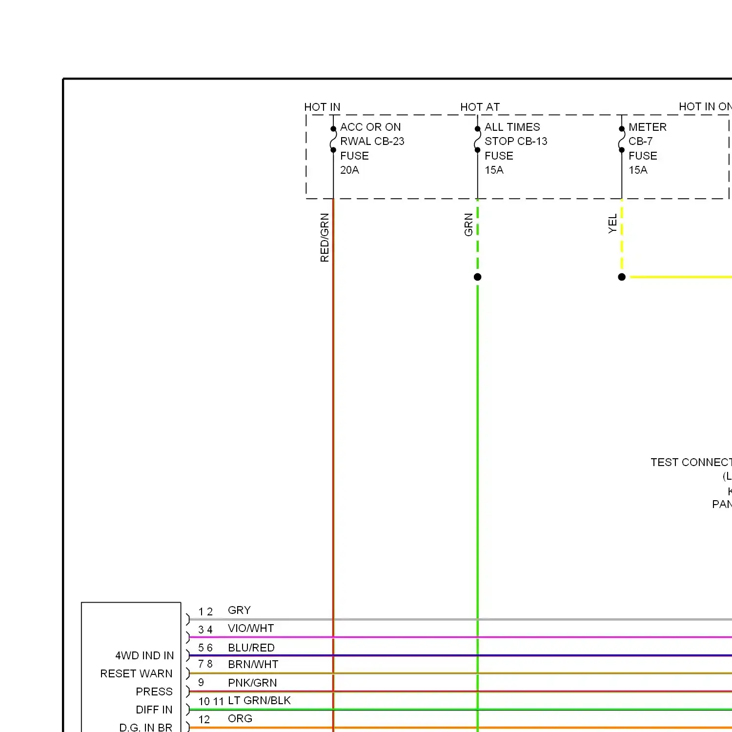Image resolution: width=732 pixels, height=732 pixels.
Task: Click pin numbers 7 8
Action: (x=205, y=664)
